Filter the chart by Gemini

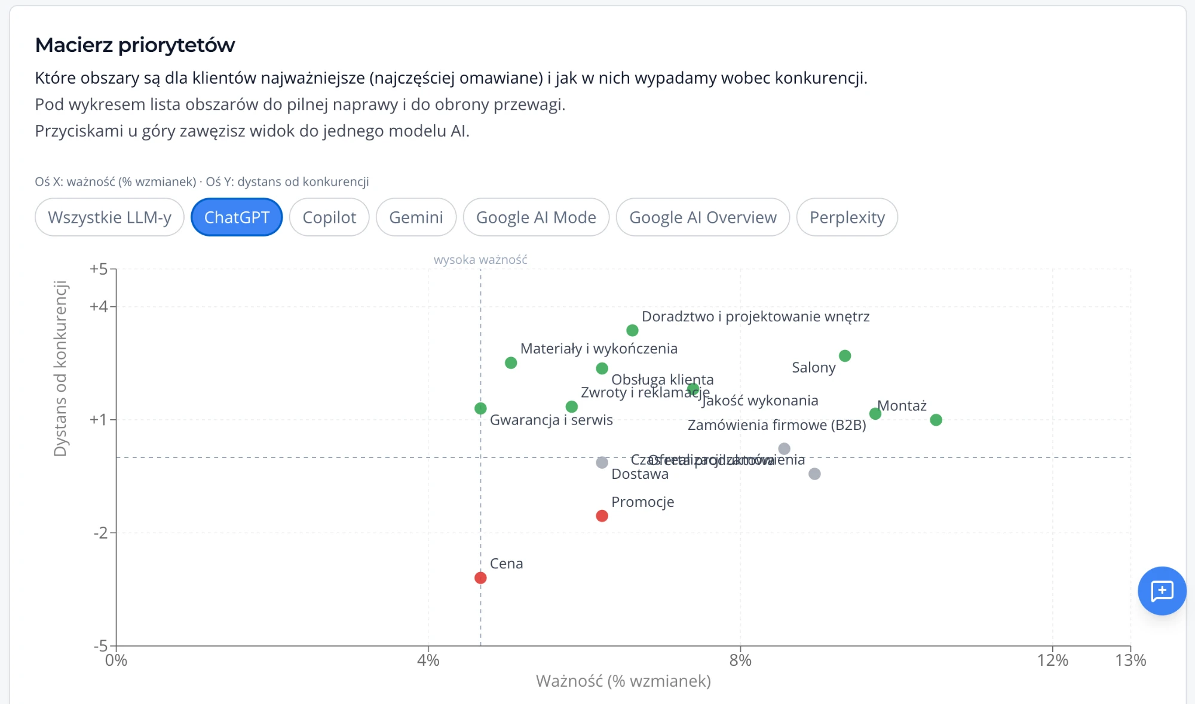coord(416,217)
